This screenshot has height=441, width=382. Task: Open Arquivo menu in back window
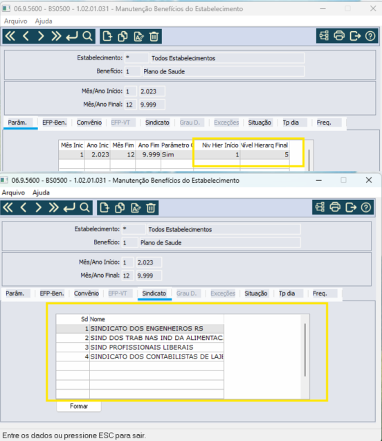tap(16, 21)
